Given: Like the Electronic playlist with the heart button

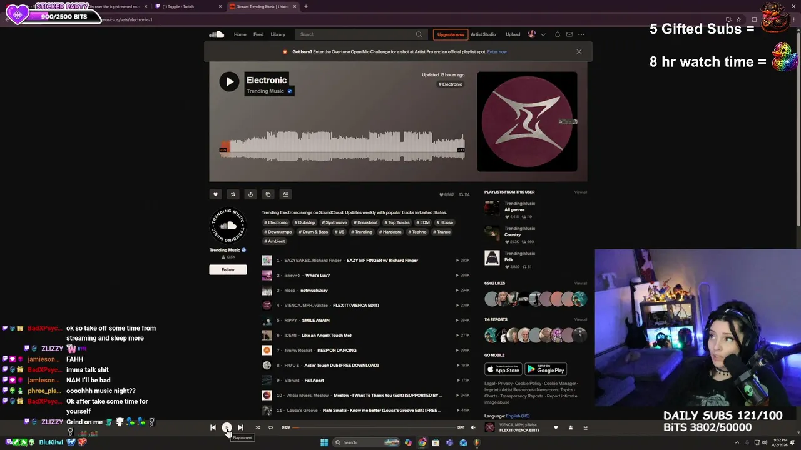Looking at the screenshot, I should coord(215,194).
